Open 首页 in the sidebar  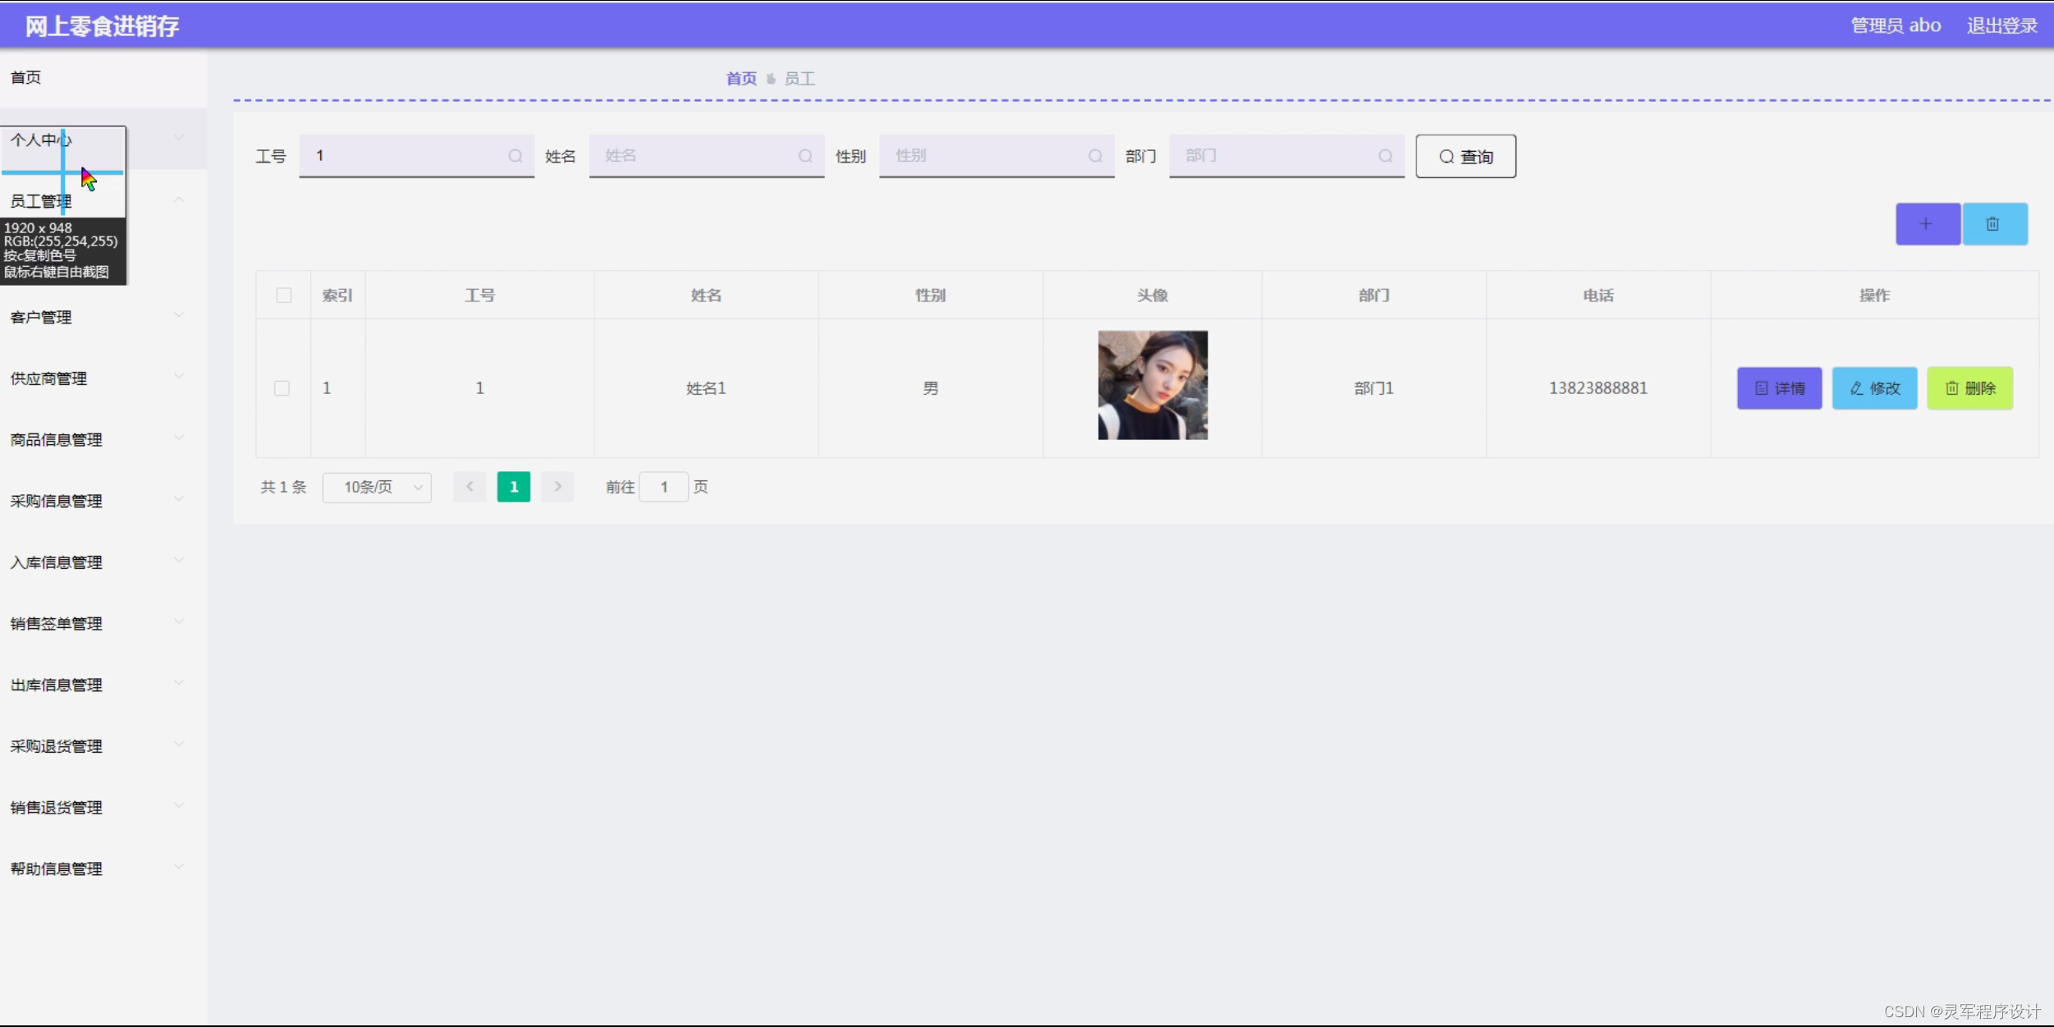tap(26, 77)
